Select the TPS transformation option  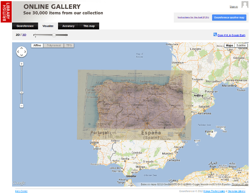pyautogui.click(x=69, y=46)
